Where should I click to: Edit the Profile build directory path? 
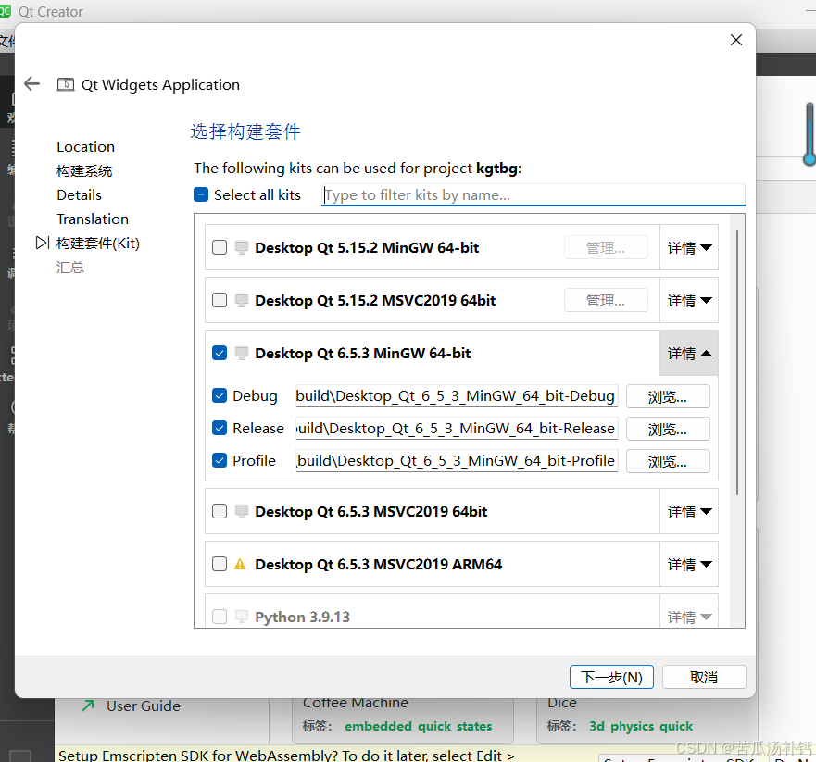tap(457, 460)
